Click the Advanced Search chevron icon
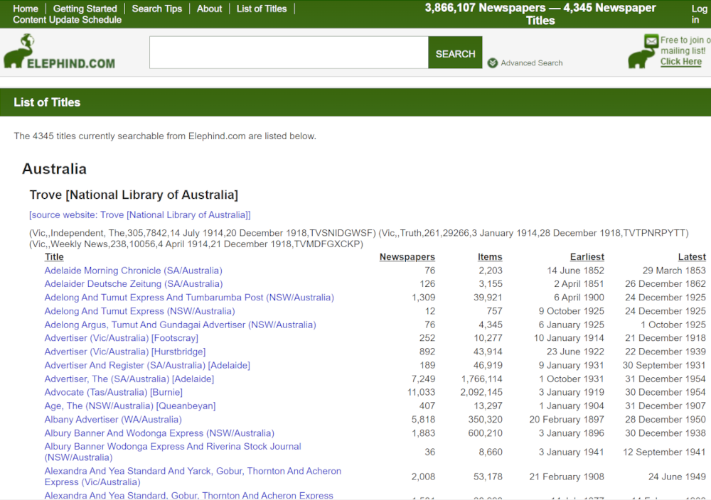 click(x=493, y=63)
